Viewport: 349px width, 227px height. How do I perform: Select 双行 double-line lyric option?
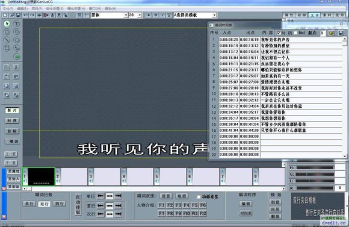point(44,204)
